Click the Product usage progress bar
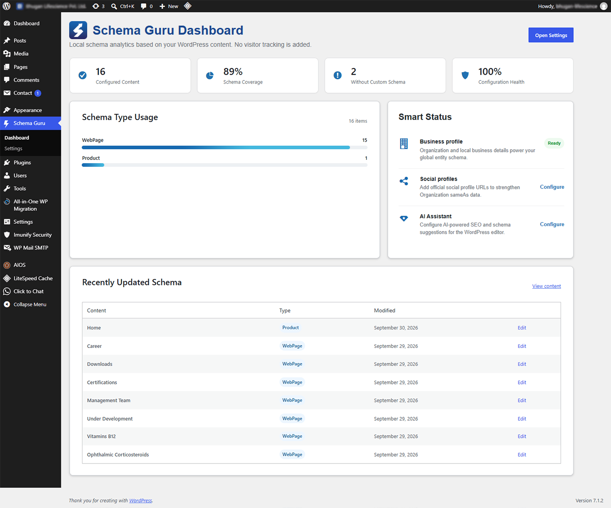Screen dimensions: 611x508 [225, 165]
